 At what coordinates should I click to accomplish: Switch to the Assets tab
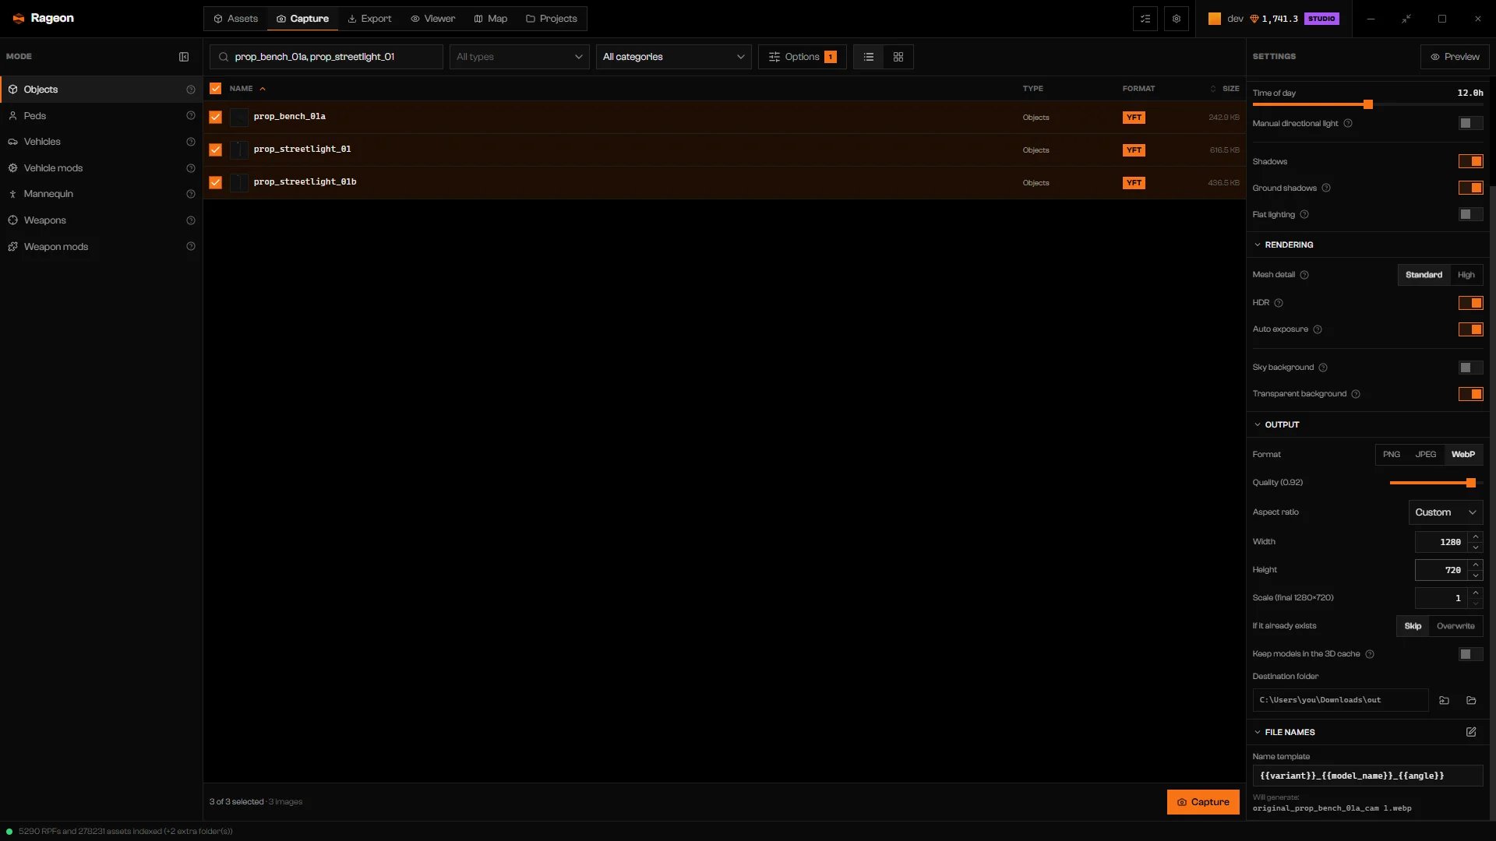point(236,19)
